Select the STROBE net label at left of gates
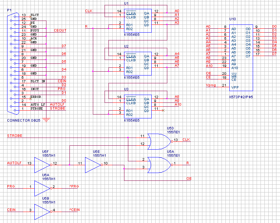This screenshot has width=280, height=223. (x=15, y=135)
